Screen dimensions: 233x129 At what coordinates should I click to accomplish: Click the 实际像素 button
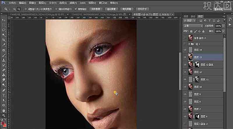[x=96, y=9]
